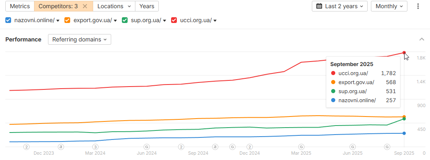Open the Referring domains metric dropdown
This screenshot has height=160, width=430.
pos(80,39)
